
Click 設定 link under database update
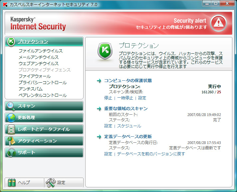(x=108, y=154)
